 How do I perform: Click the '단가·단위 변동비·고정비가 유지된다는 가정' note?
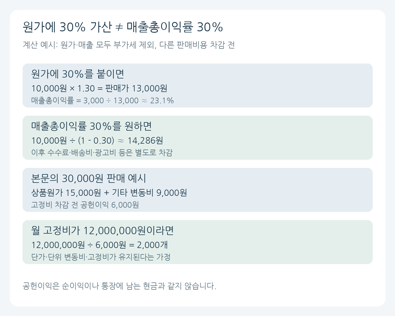click(x=101, y=257)
